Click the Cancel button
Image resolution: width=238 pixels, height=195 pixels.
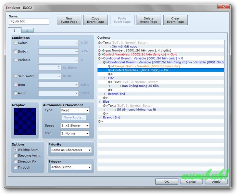[191, 182]
